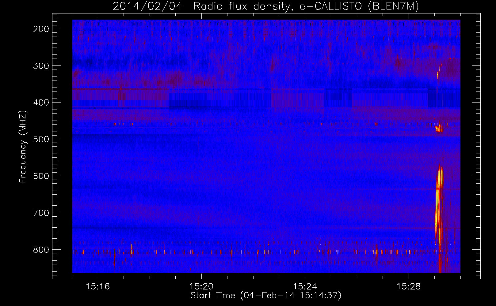
Task: Click the 500 frequency tick label
Action: coord(41,139)
